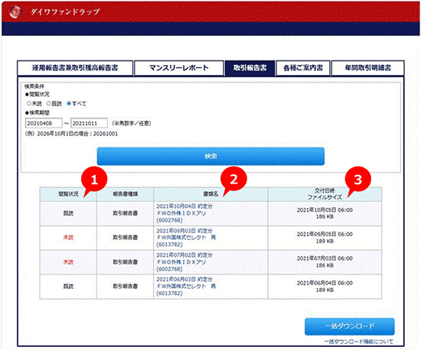Open the 一括ダウンロード機能について link

pos(359,342)
